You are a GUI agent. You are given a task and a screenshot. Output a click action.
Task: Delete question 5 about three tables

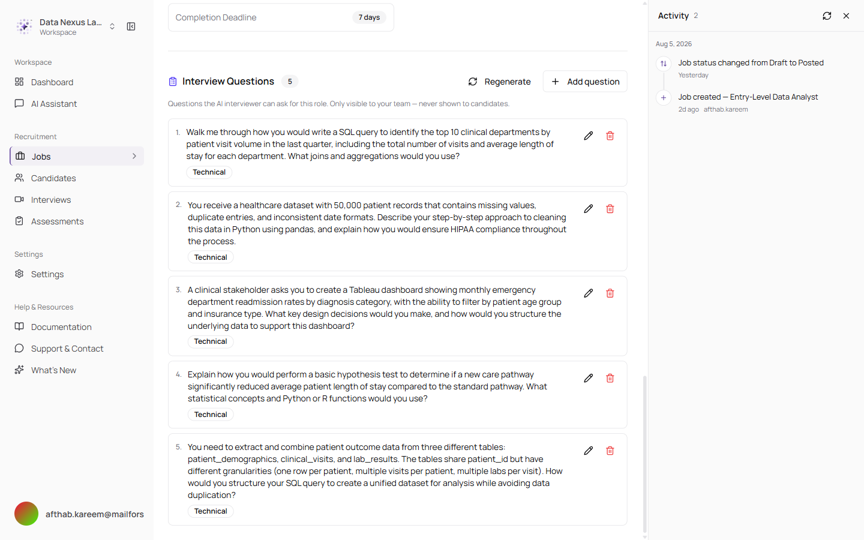[610, 451]
